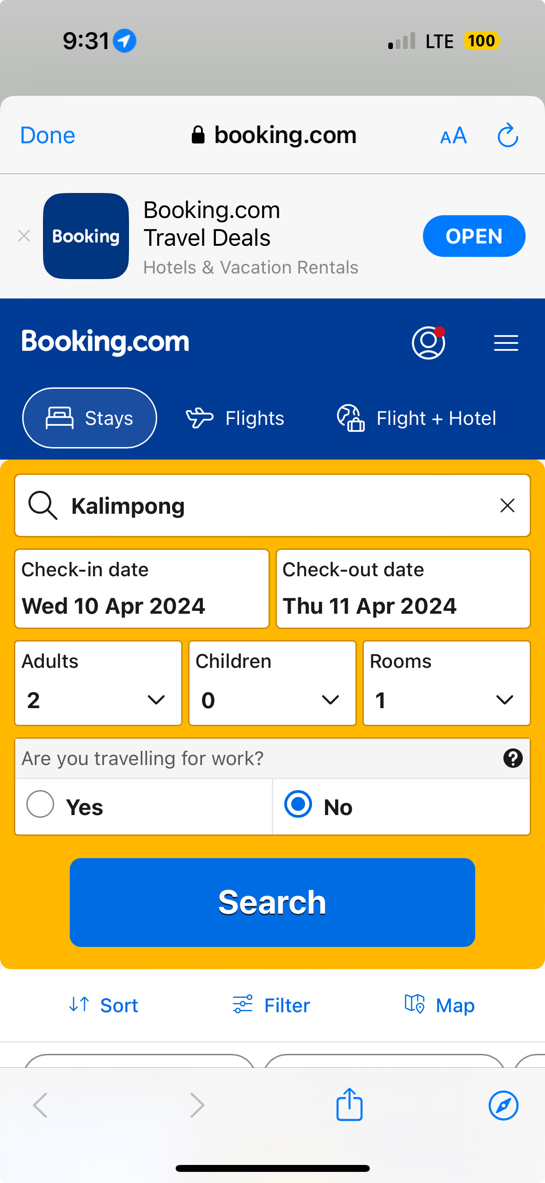545x1183 pixels.
Task: Expand the Rooms dropdown
Action: click(447, 683)
